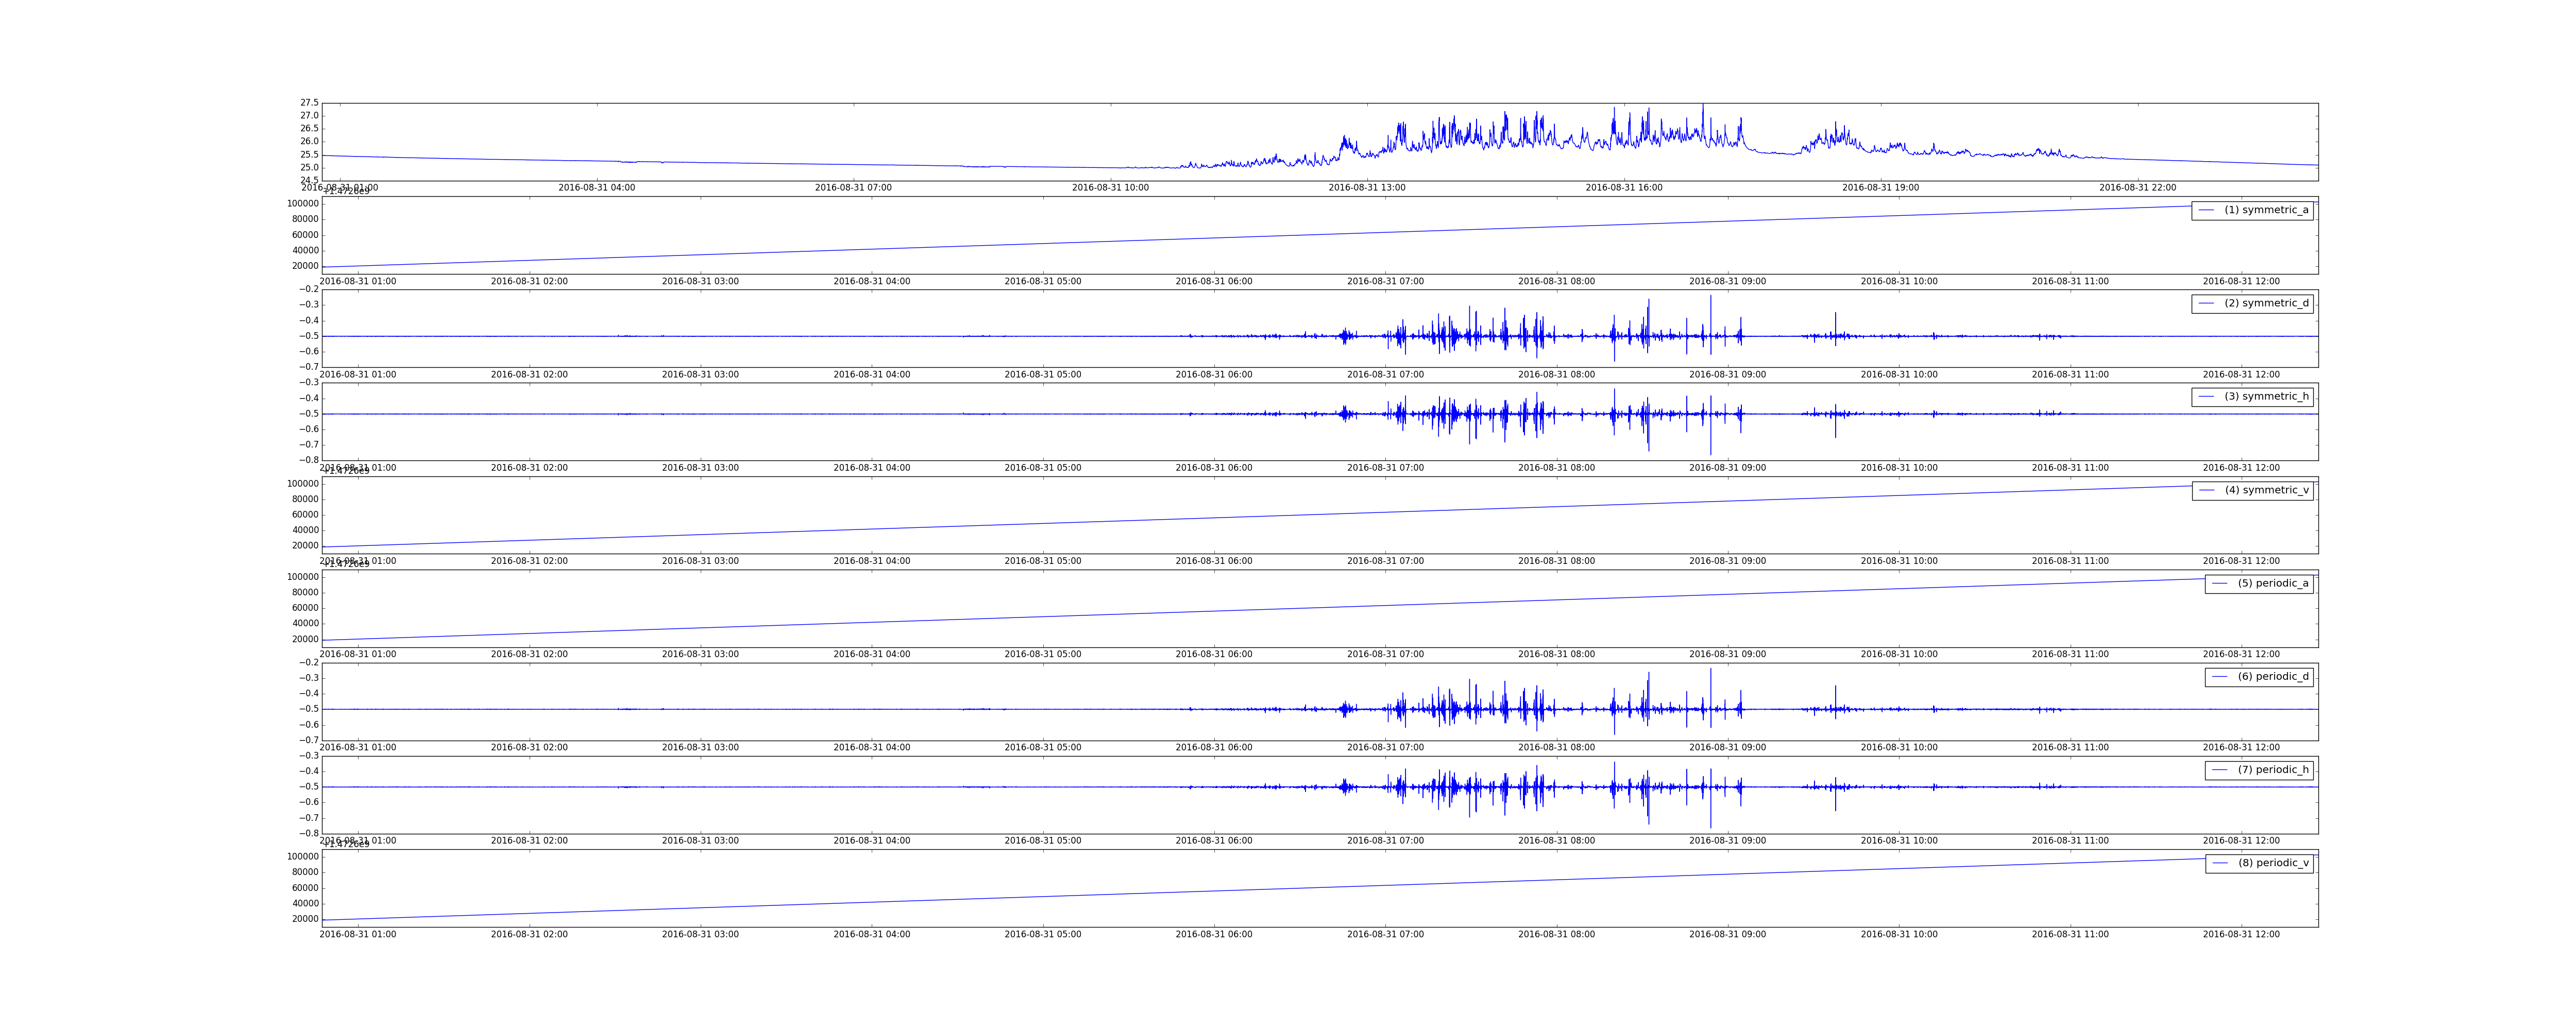2576x1030 pixels.
Task: Click the 11:00 x-tick under periodic_d plot
Action: pyautogui.click(x=2070, y=748)
